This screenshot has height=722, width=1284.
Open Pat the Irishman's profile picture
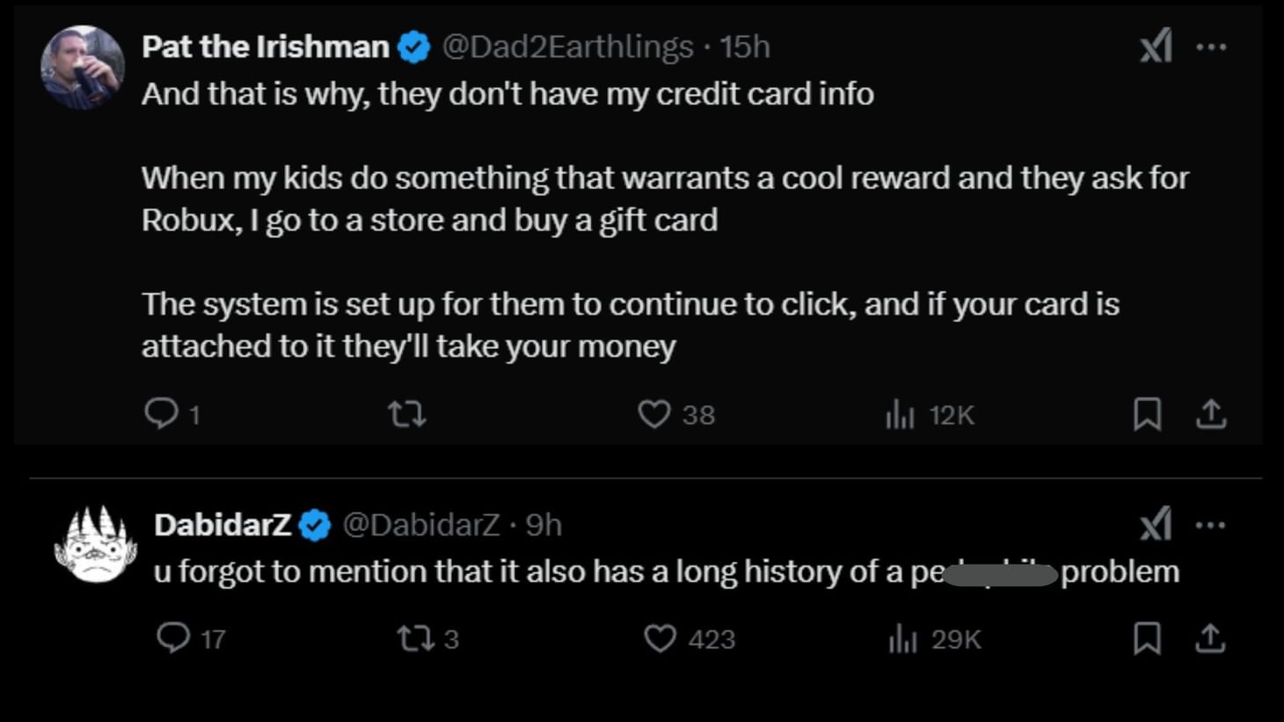(x=83, y=67)
